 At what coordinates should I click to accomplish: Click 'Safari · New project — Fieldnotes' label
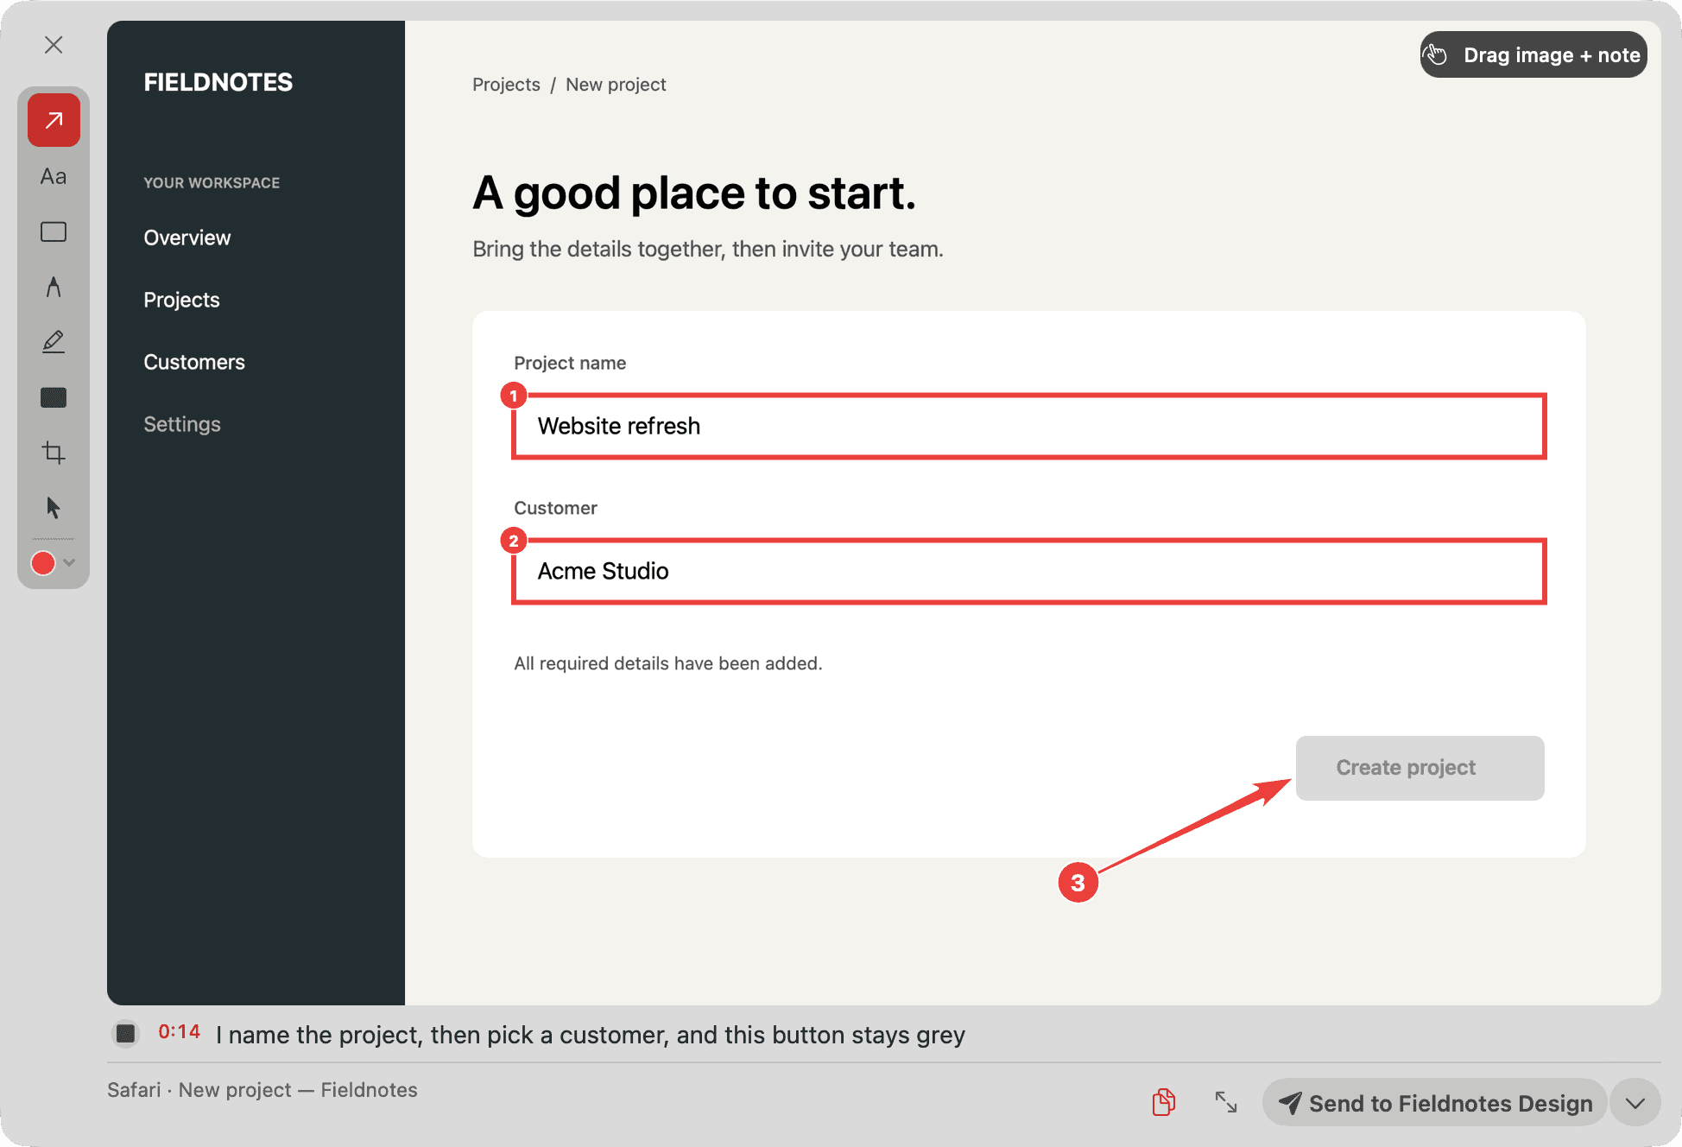click(x=262, y=1090)
